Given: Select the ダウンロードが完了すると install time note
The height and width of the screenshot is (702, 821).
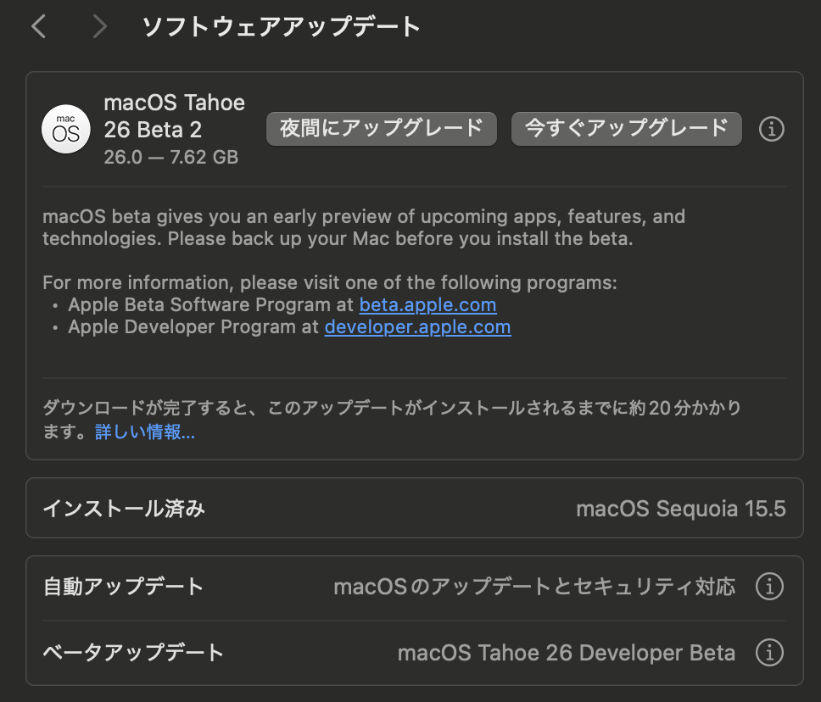Looking at the screenshot, I should [x=392, y=420].
